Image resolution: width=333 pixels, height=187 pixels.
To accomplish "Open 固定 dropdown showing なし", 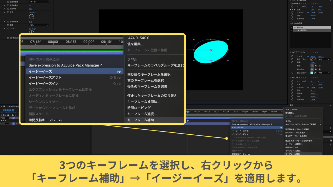I will point(39,25).
